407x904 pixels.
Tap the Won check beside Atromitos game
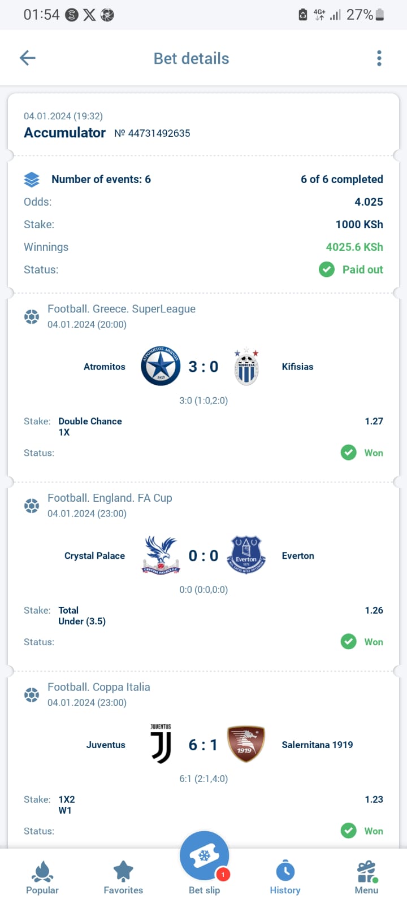(349, 453)
